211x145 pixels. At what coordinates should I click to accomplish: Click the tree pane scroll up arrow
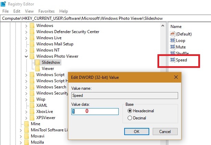pos(163,26)
